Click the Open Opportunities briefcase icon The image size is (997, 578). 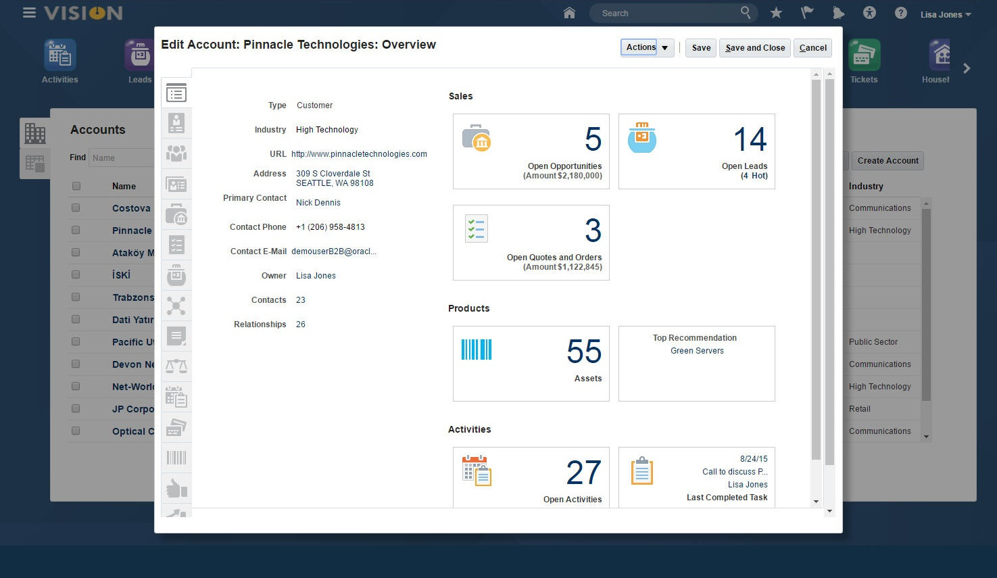477,138
